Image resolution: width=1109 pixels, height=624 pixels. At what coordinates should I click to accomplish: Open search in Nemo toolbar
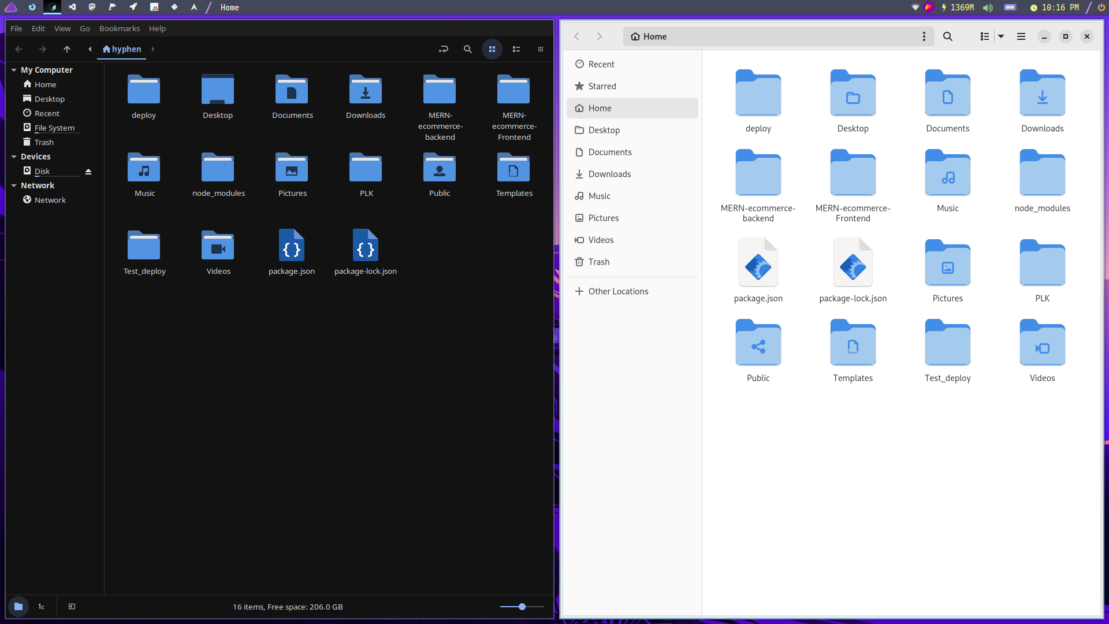pos(468,49)
